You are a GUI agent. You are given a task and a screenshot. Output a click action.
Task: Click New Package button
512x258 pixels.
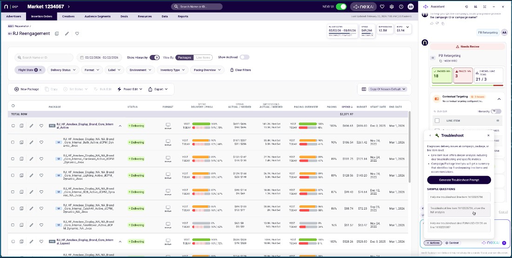coord(27,89)
